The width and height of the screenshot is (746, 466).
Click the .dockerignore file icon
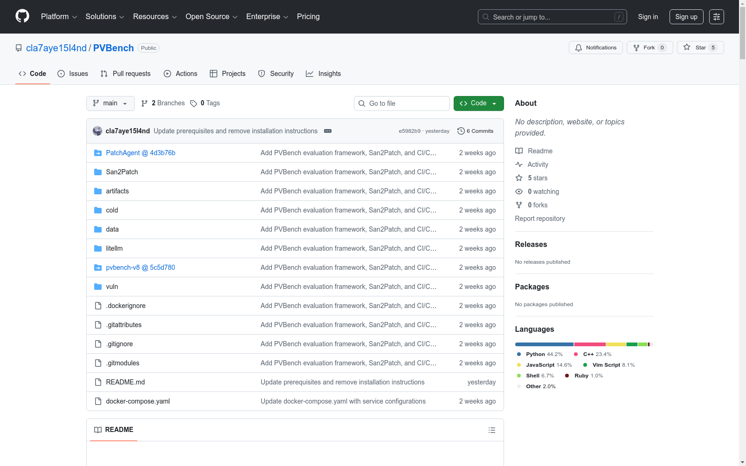[98, 306]
